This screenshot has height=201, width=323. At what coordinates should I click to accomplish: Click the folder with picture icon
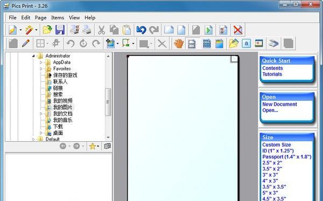click(234, 44)
